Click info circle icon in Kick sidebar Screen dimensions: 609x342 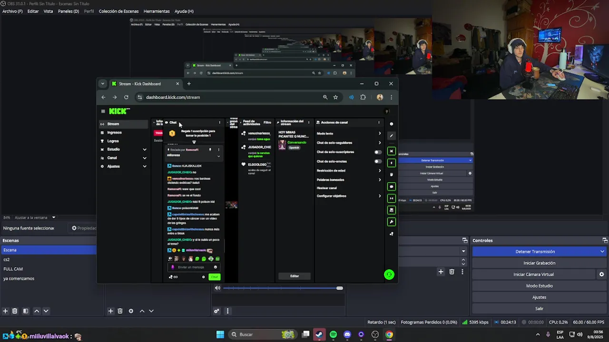click(x=392, y=124)
